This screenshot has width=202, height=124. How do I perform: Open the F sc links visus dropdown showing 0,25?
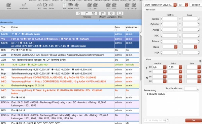click(180, 67)
